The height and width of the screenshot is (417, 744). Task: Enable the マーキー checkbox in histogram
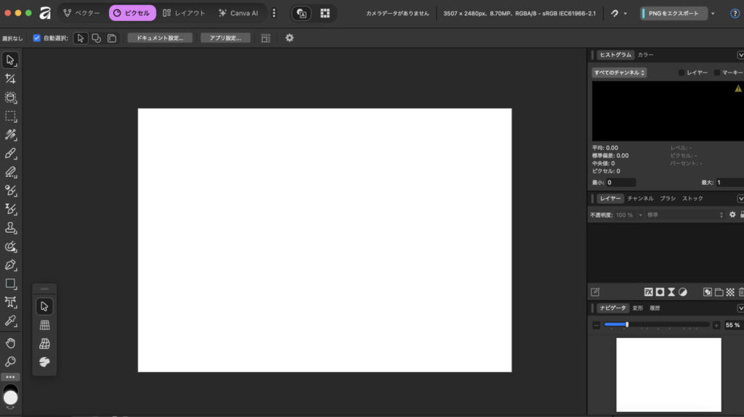[717, 73]
